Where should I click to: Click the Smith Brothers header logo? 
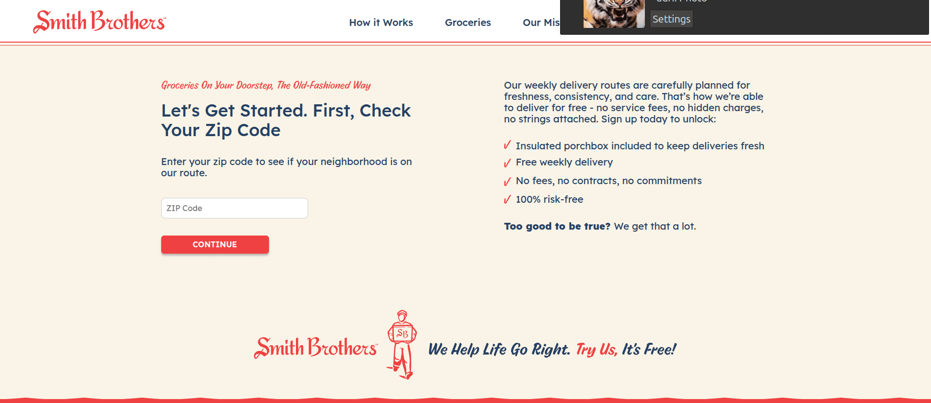point(99,22)
